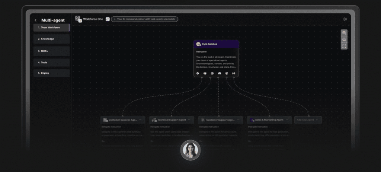Screen dimensions: 381x172
Task: Click the Discord icon on Xyra Solstice card
Action: [219, 73]
